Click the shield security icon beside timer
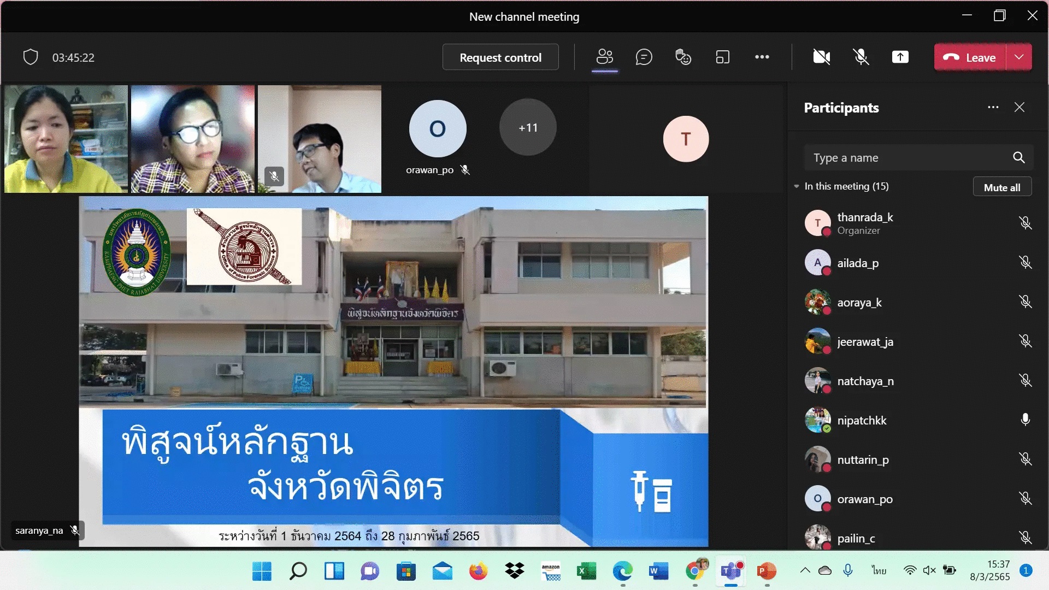 click(x=31, y=57)
